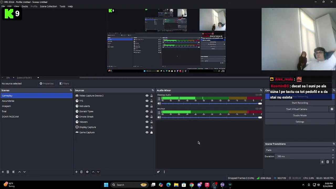
Task: Open source Filters button
Action: 64,83
